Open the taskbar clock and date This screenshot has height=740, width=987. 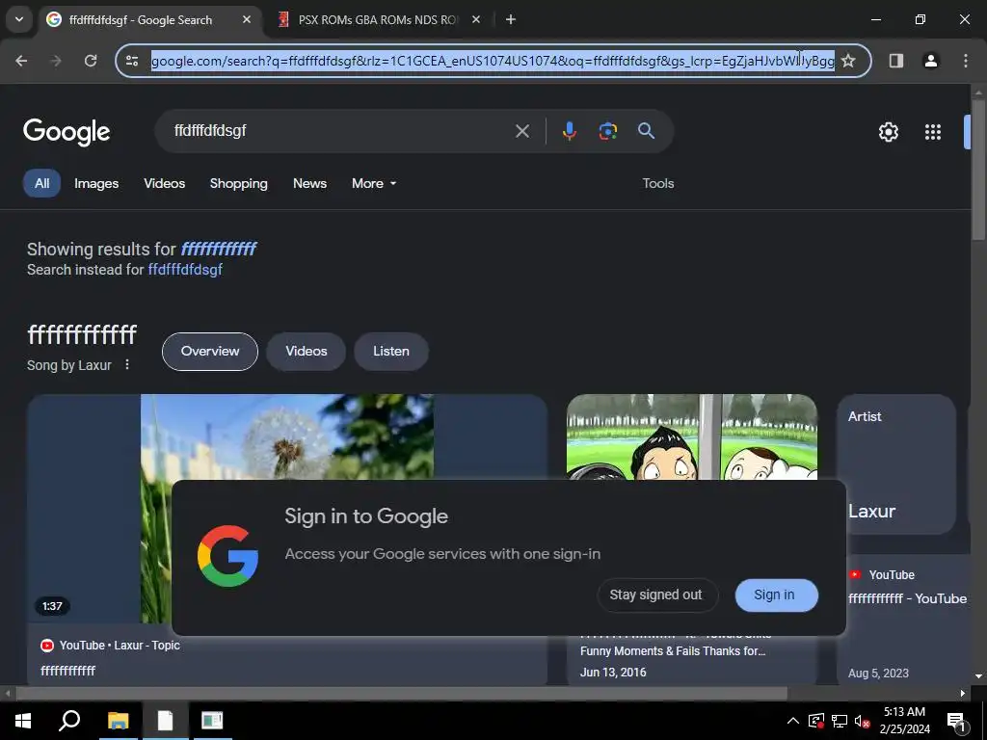[x=904, y=721]
